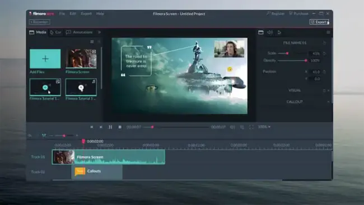Image resolution: width=364 pixels, height=205 pixels.
Task: Zoom in the timeline with plus
Action: (77, 136)
